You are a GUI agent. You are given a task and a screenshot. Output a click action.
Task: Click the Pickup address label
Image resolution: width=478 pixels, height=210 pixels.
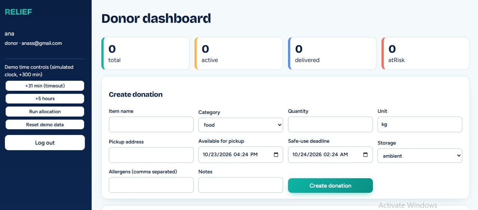pyautogui.click(x=126, y=142)
